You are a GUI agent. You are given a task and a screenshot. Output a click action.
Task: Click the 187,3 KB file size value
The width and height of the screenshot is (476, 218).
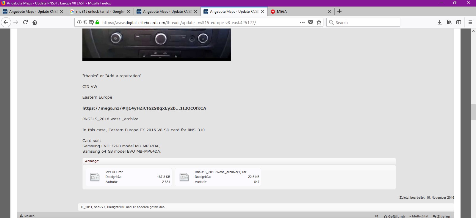pos(164,177)
